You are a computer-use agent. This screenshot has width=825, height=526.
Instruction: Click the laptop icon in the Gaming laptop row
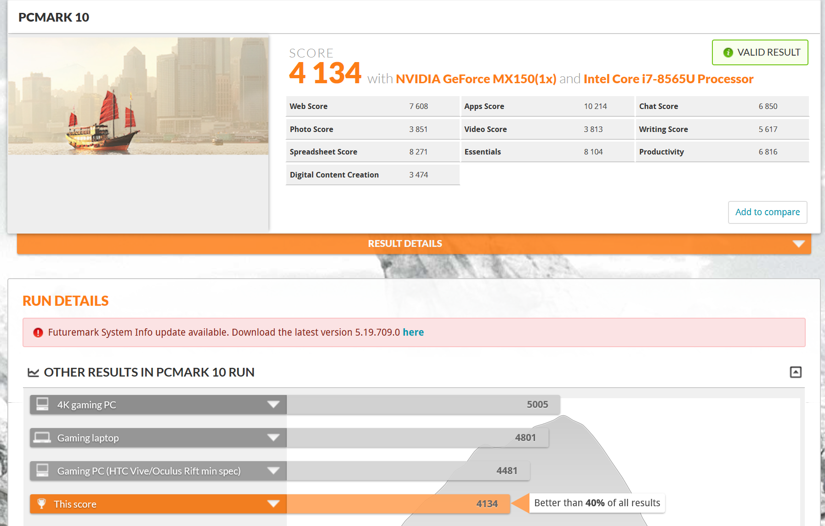(x=42, y=437)
